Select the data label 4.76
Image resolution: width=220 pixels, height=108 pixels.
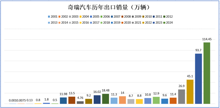click(x=80, y=98)
